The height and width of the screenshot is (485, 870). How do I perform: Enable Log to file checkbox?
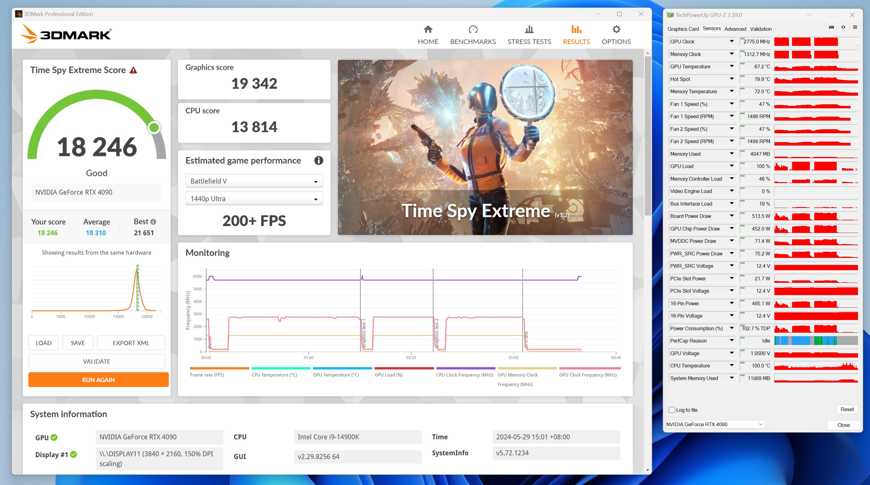point(672,410)
